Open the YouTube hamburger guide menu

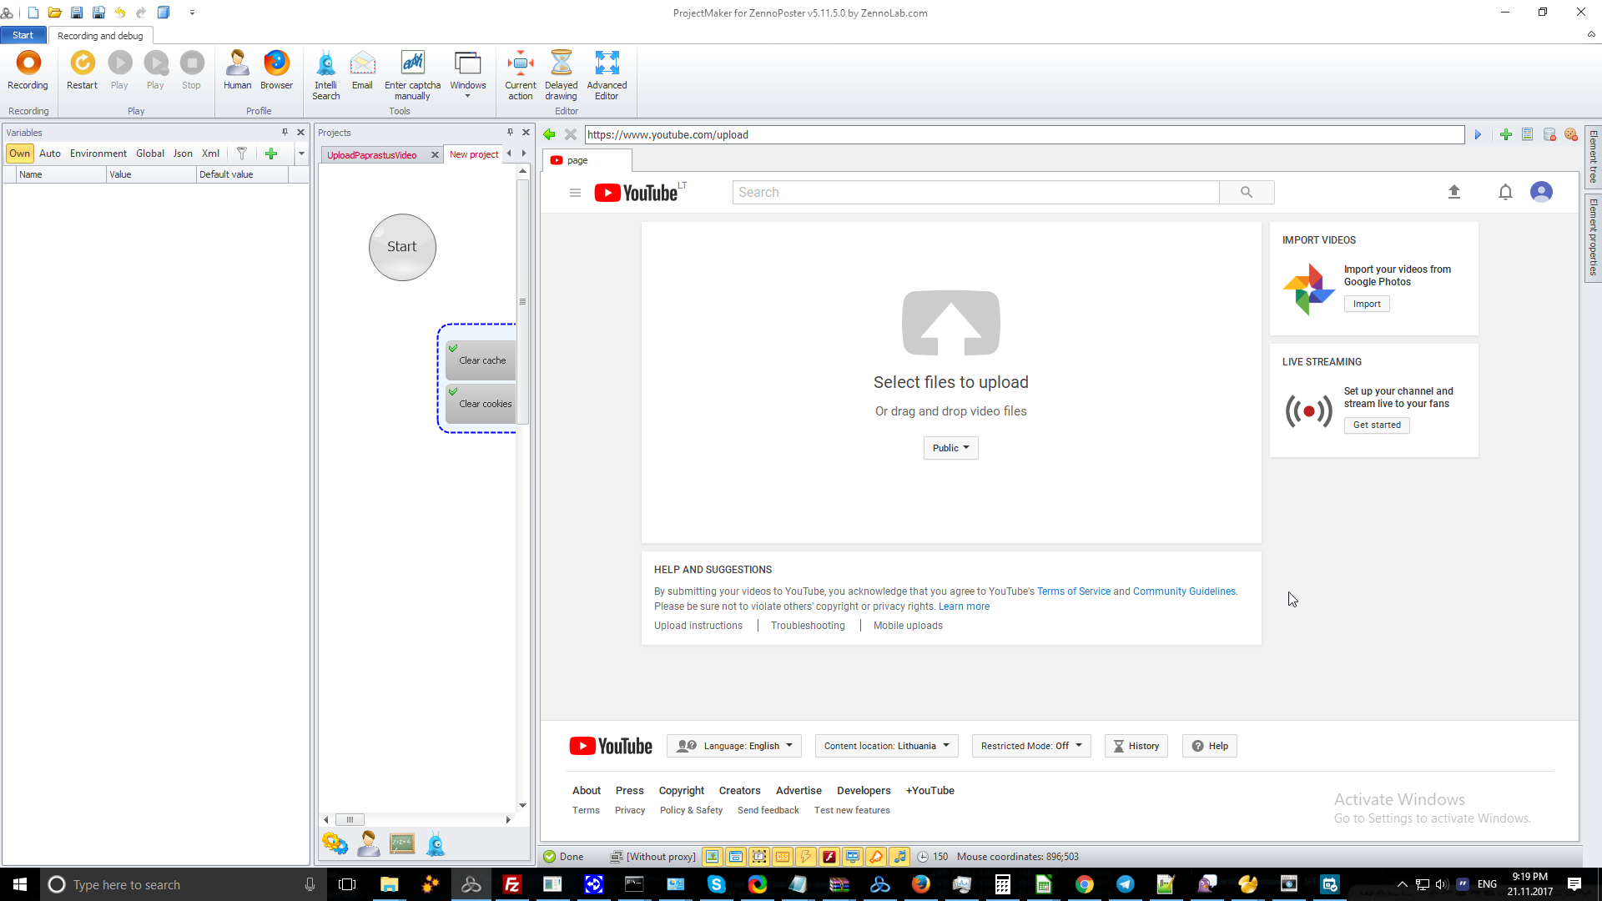[x=575, y=193]
